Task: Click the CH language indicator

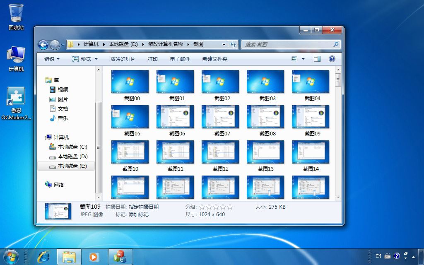Action: tap(378, 256)
